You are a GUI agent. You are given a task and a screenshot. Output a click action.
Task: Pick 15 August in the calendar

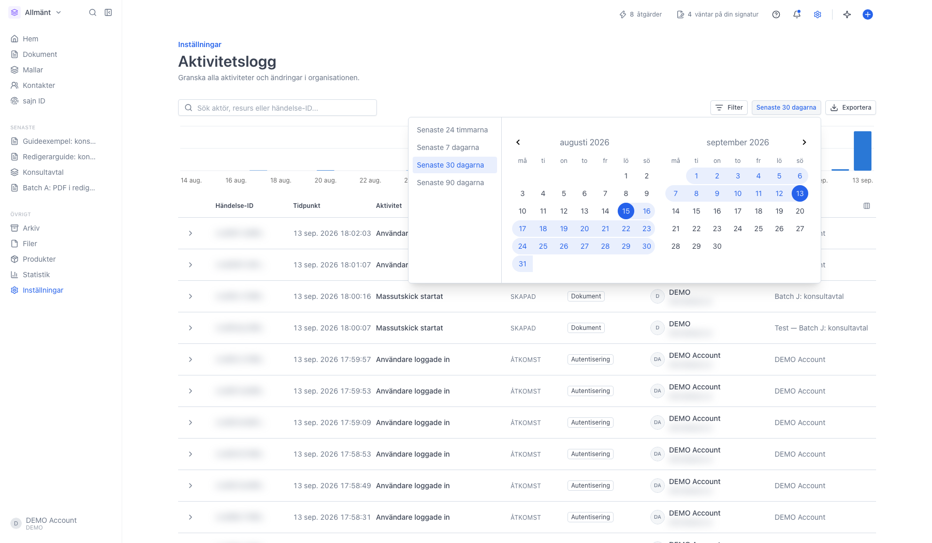point(626,211)
